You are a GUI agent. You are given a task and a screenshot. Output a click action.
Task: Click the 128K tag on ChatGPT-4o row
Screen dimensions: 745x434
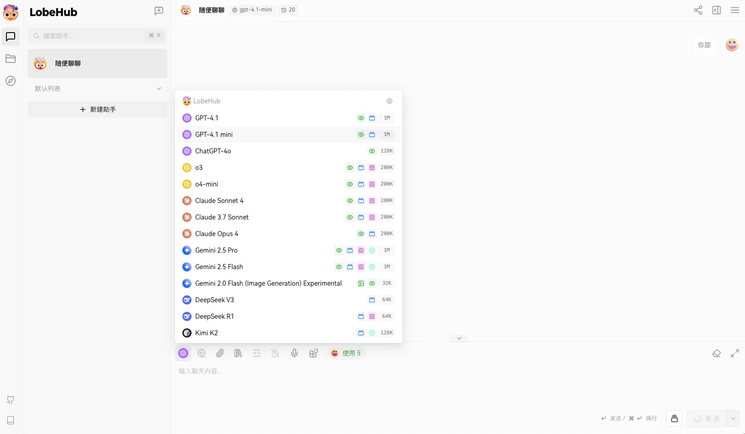click(x=387, y=151)
